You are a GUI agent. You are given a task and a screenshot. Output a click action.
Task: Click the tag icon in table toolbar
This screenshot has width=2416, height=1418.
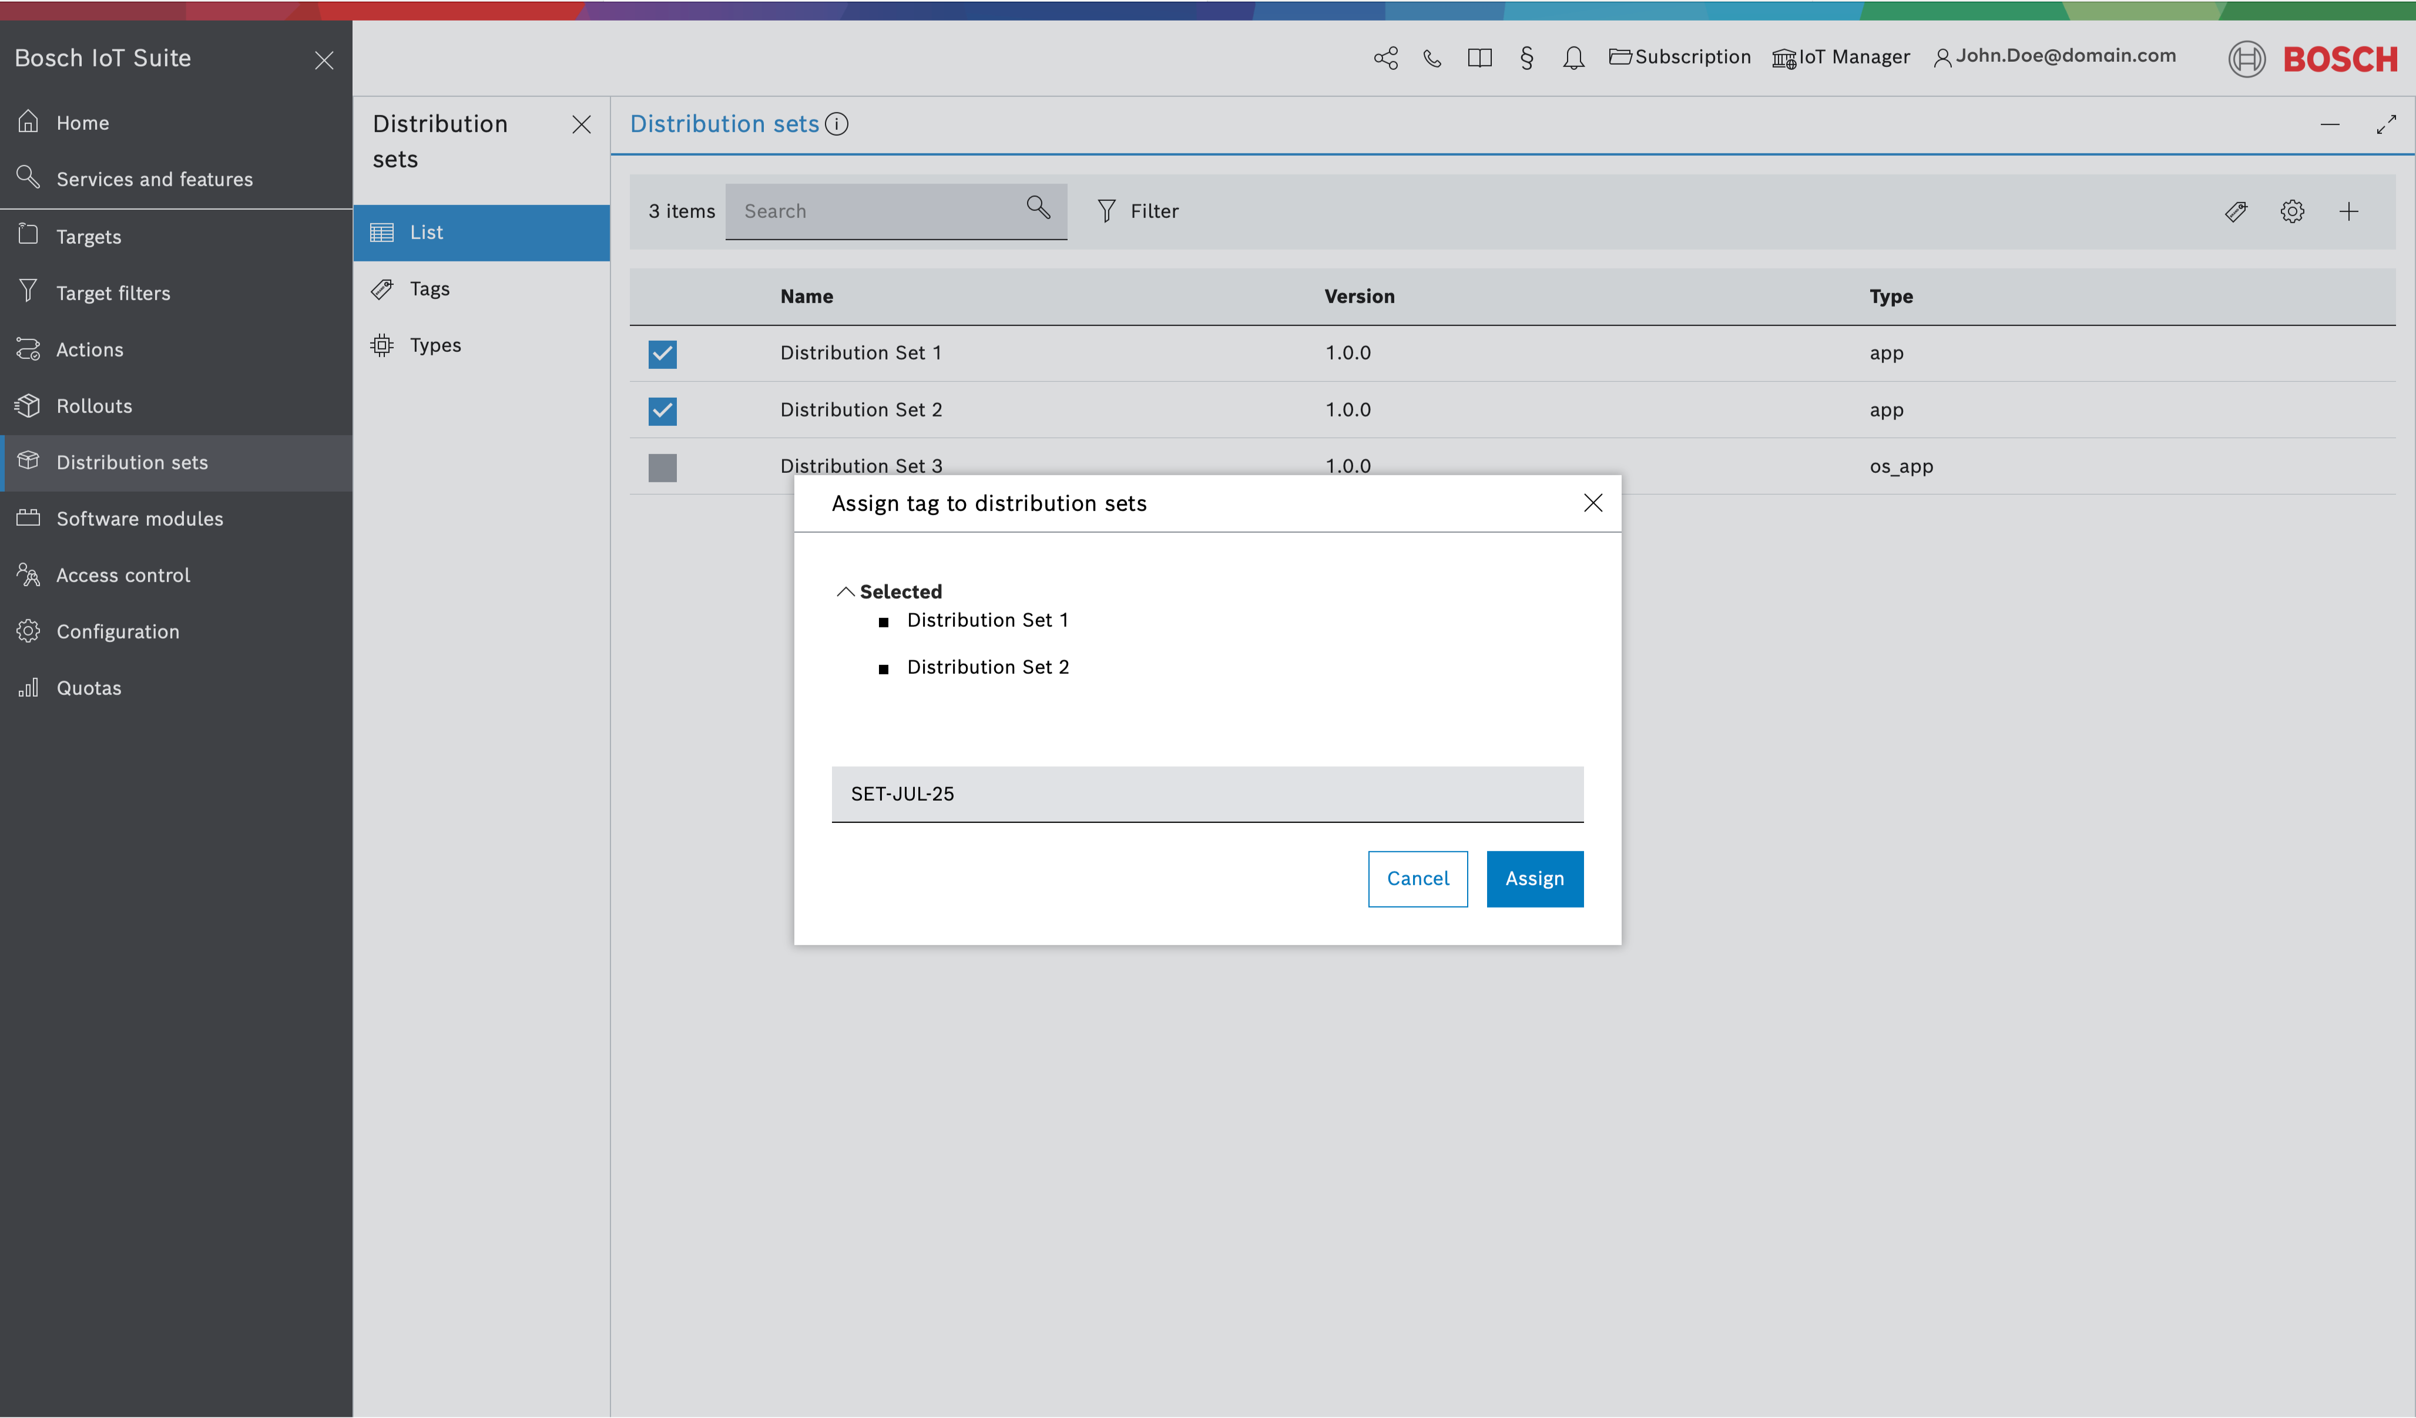coord(2236,212)
